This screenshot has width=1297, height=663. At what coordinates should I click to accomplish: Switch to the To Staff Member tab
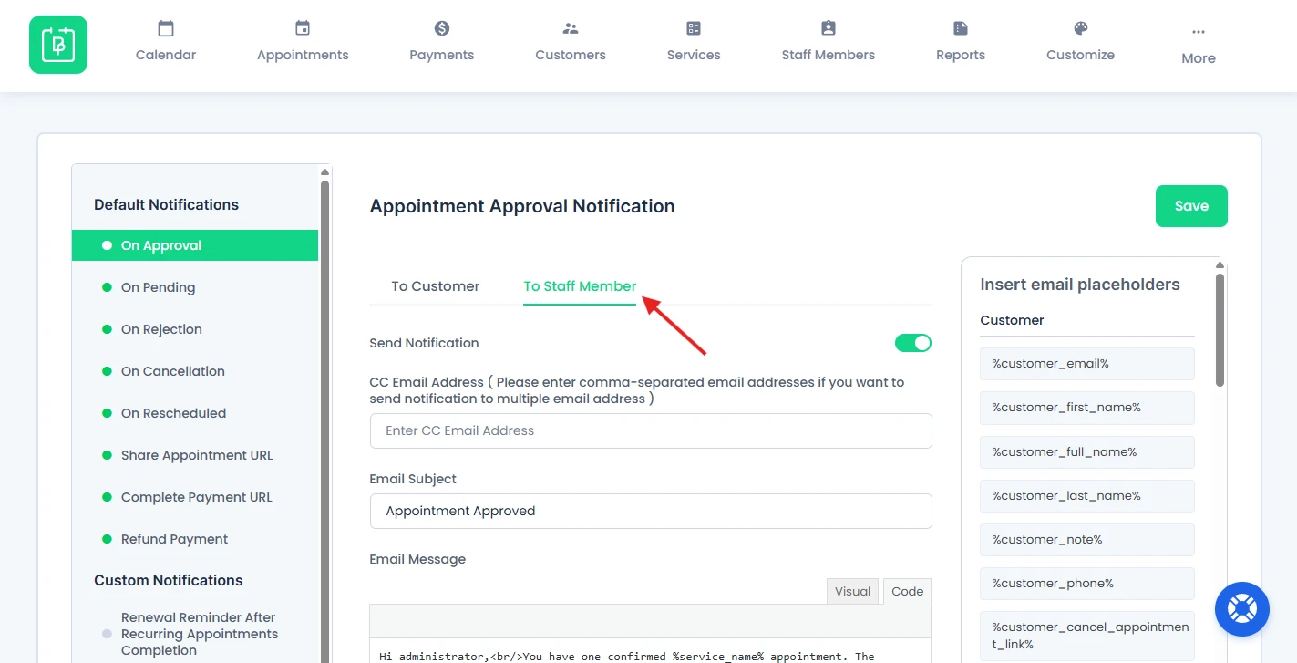[x=580, y=286]
